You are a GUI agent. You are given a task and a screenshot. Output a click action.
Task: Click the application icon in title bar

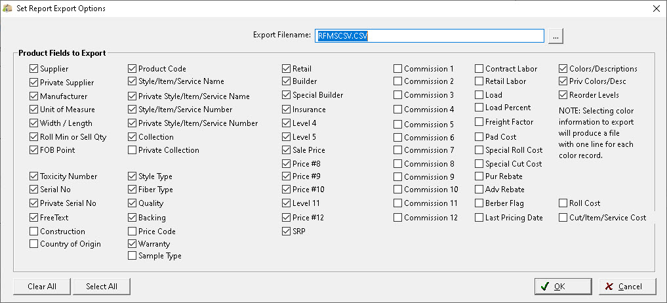[7, 8]
